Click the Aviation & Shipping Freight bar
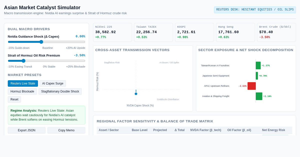The width and height of the screenshot is (300, 157). 259,96
